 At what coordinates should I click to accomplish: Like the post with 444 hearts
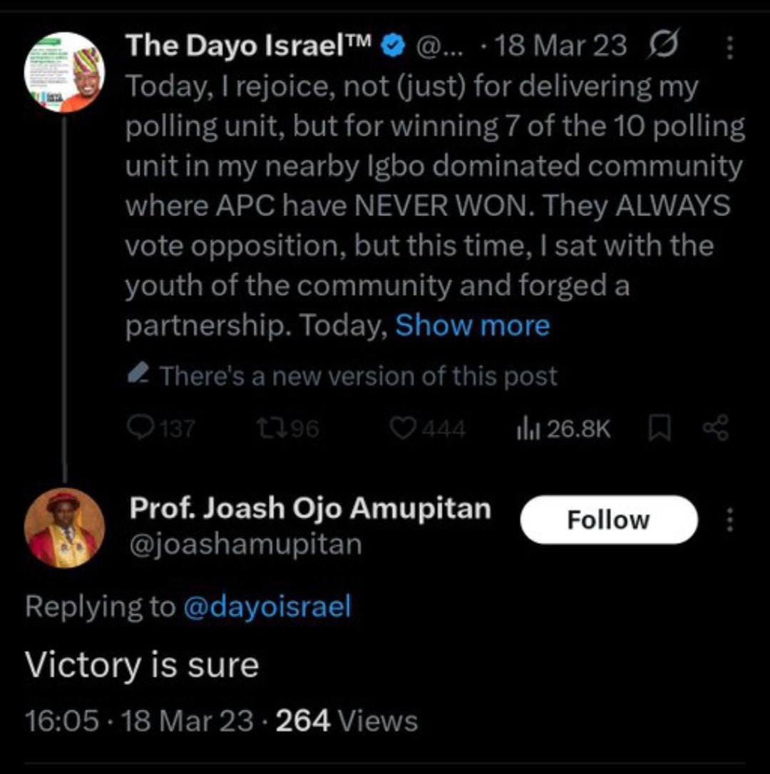(x=405, y=428)
